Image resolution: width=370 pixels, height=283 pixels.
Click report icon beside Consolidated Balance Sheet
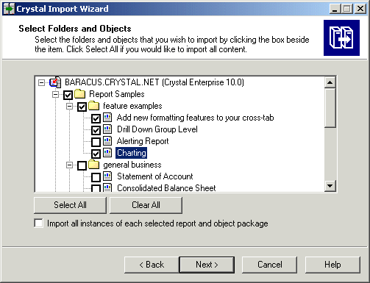pyautogui.click(x=107, y=187)
